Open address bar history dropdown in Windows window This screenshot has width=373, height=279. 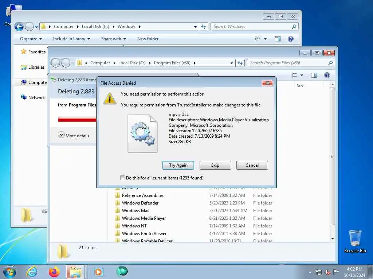pyautogui.click(x=195, y=27)
